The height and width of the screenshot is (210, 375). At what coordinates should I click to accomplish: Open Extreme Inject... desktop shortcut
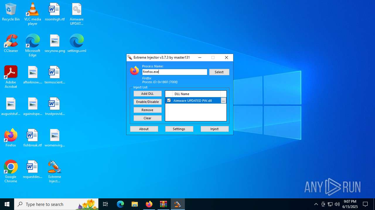click(54, 171)
